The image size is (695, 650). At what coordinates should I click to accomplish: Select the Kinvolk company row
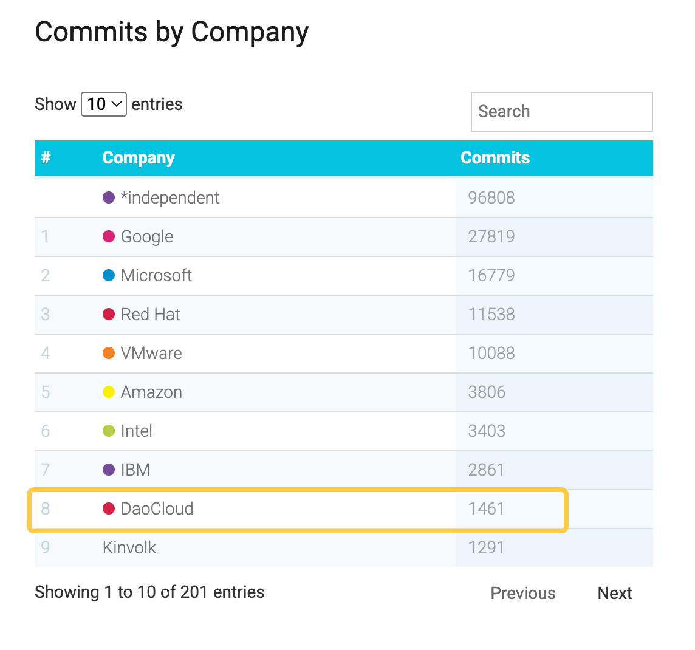129,547
